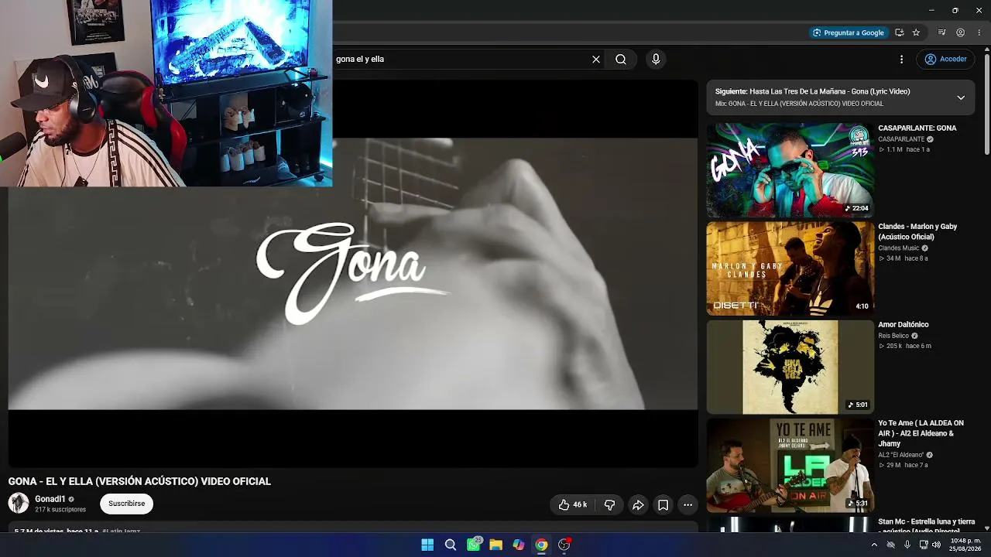Image resolution: width=991 pixels, height=557 pixels.
Task: Bookmark this page with the star icon
Action: (x=916, y=32)
